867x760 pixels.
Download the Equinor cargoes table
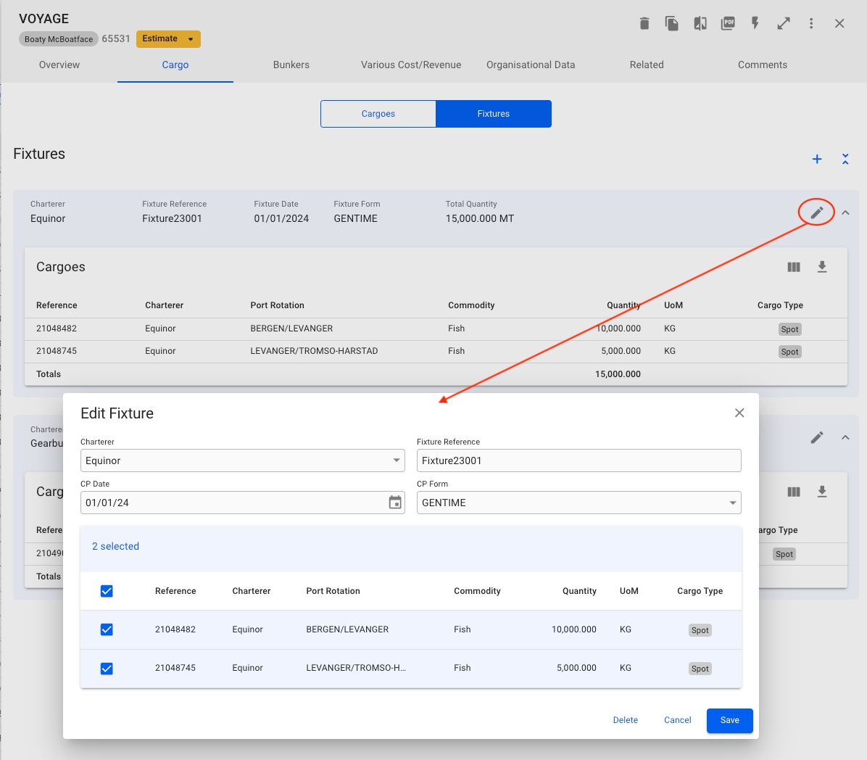click(822, 267)
